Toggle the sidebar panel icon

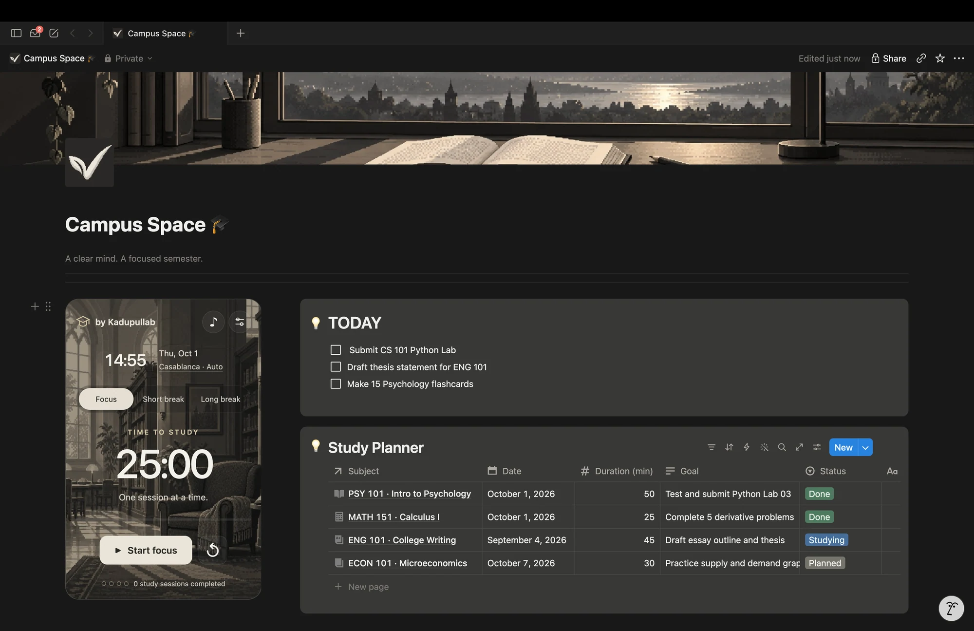[16, 33]
